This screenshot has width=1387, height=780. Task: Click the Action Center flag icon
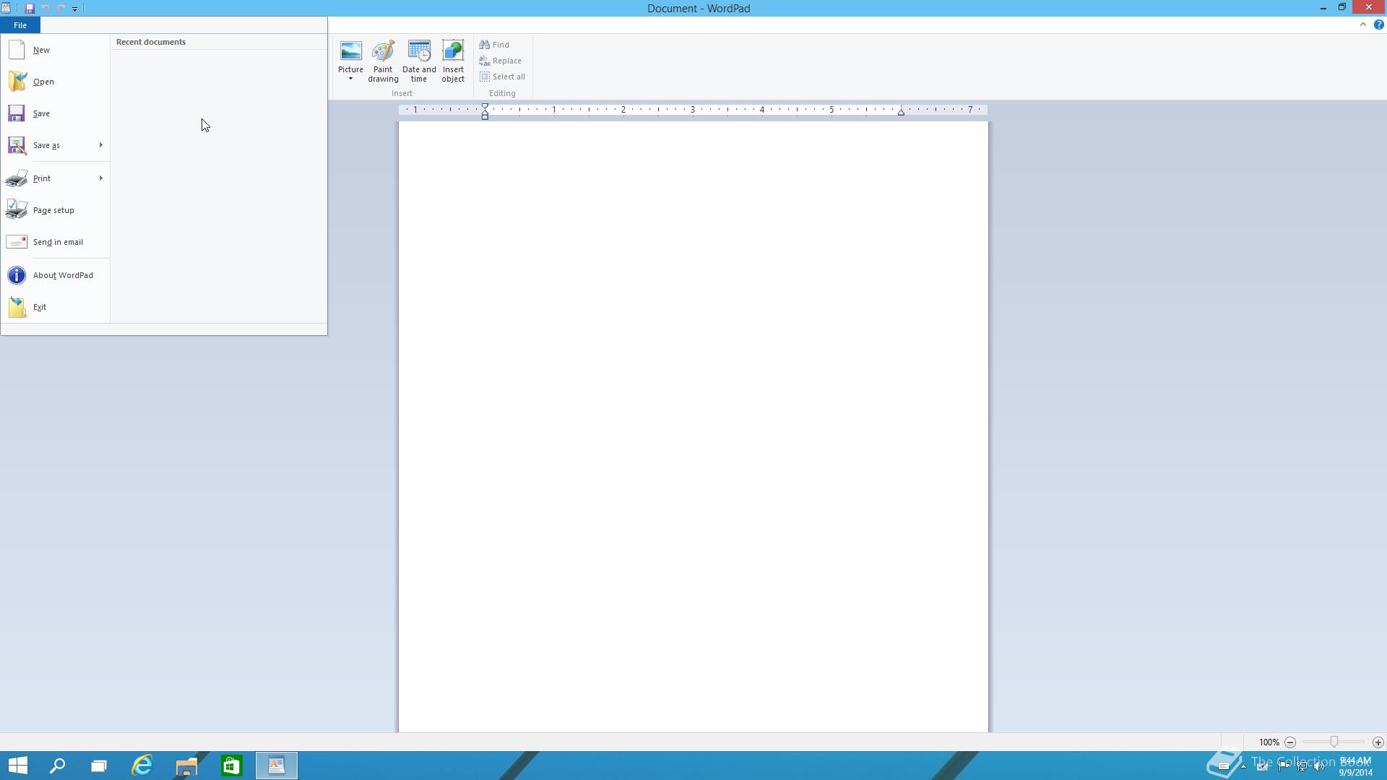(1284, 766)
